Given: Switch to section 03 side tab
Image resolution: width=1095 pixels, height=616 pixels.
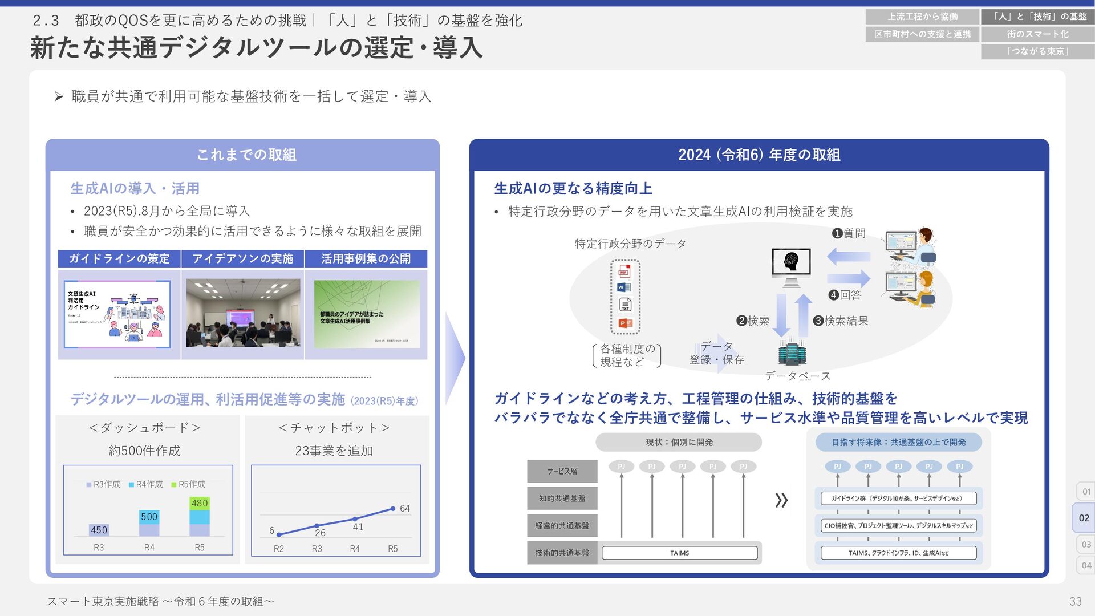Looking at the screenshot, I should click(x=1086, y=544).
